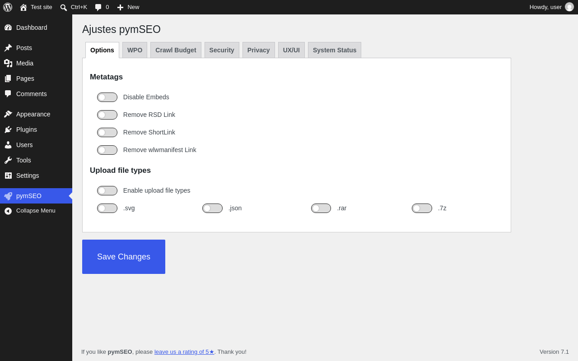Image resolution: width=578 pixels, height=361 pixels.
Task: Open the Privacy tab
Action: 259,50
